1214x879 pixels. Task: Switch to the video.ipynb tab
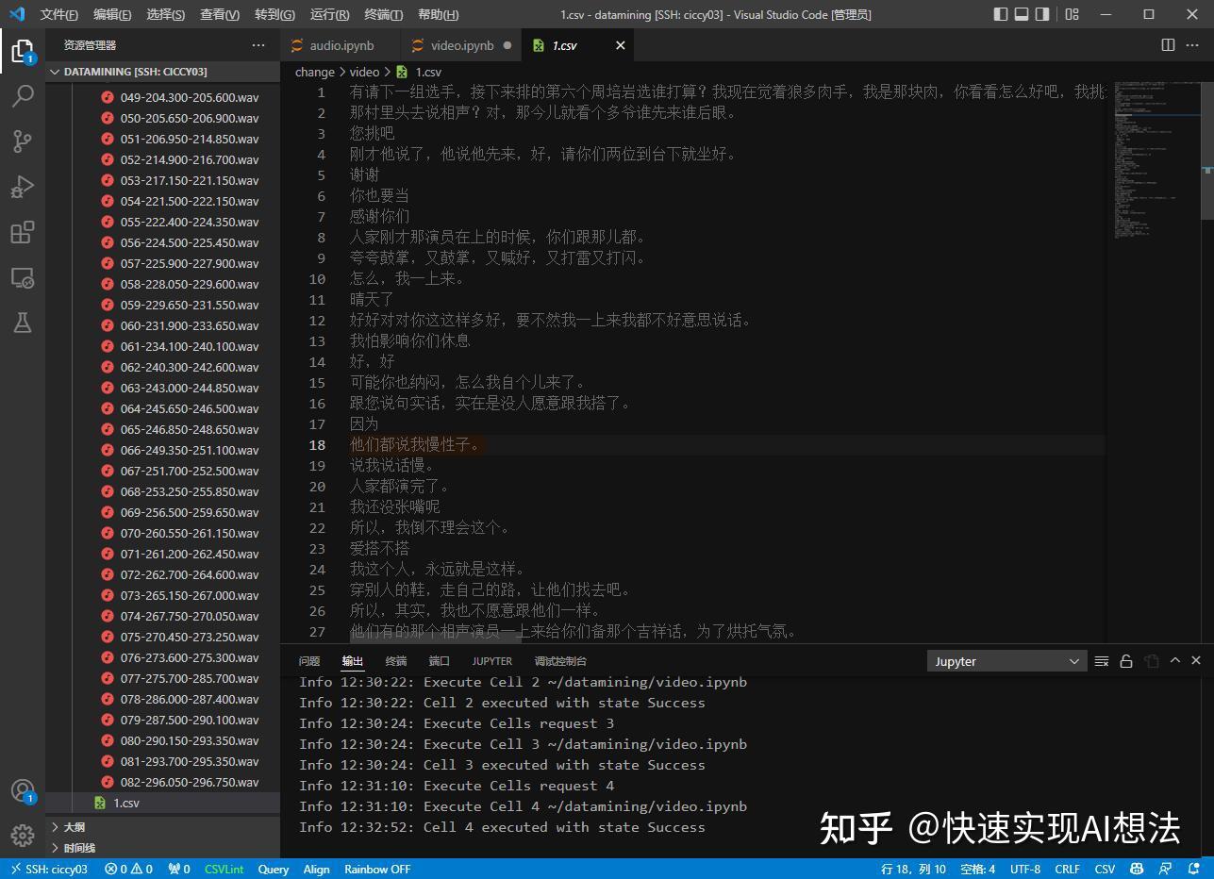[x=461, y=45]
